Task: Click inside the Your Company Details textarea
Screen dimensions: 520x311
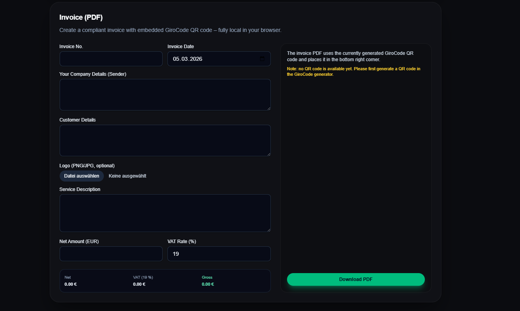Action: pyautogui.click(x=165, y=95)
